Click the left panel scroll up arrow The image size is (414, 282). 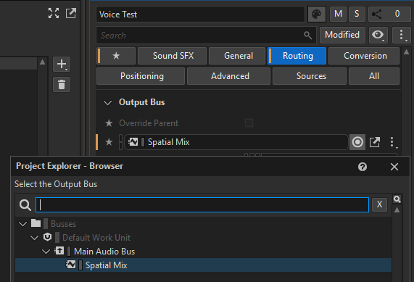[42, 62]
